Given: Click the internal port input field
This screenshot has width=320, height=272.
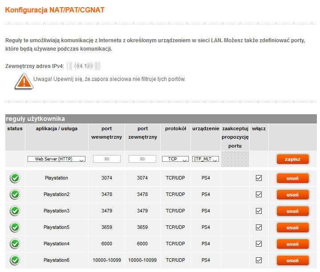Looking at the screenshot, I should coord(107,159).
